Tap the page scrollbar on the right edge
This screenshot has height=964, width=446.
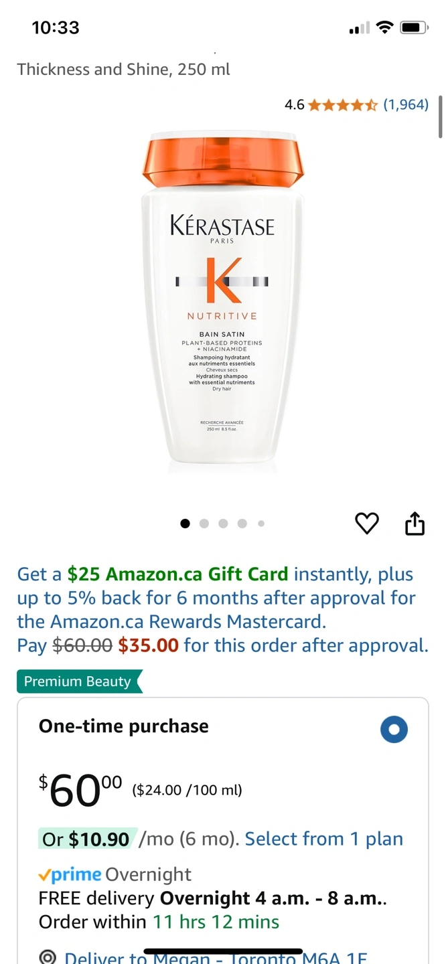point(440,116)
